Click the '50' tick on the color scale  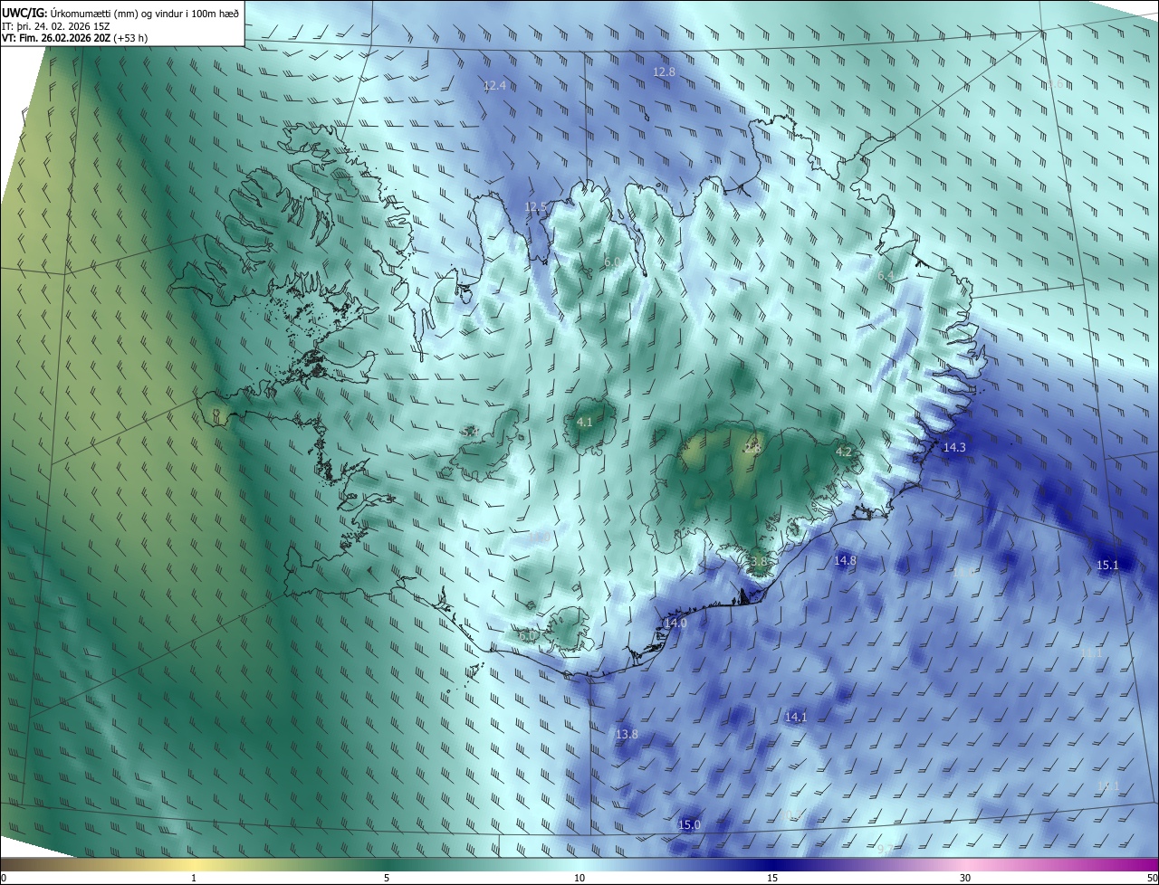[x=1152, y=878]
